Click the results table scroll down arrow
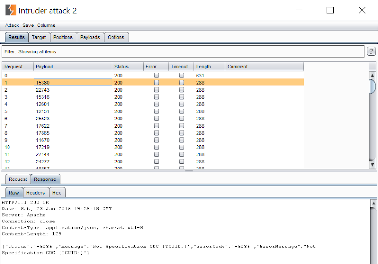The height and width of the screenshot is (264, 378). click(x=372, y=165)
